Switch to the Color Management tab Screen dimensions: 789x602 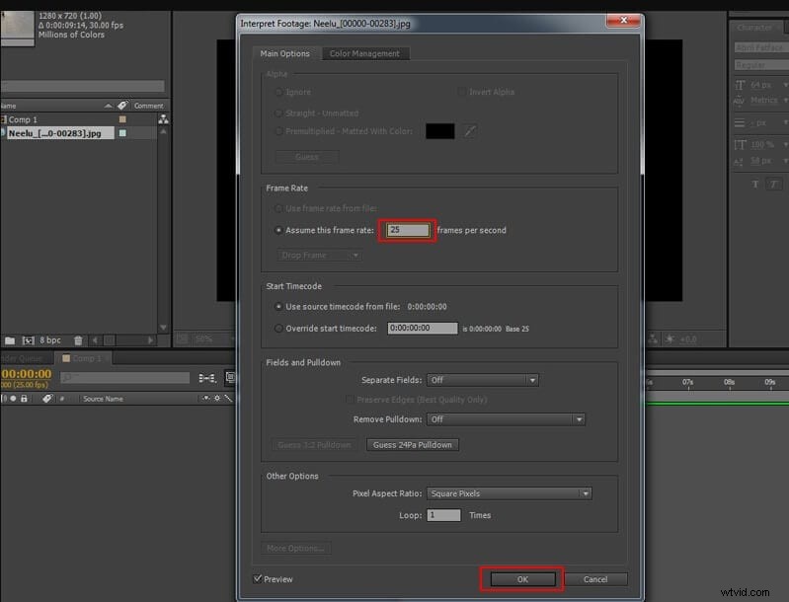point(364,53)
